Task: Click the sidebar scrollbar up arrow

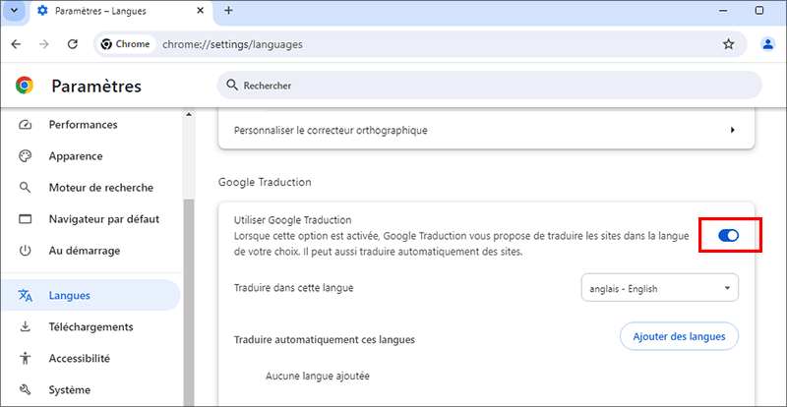Action: coord(189,114)
